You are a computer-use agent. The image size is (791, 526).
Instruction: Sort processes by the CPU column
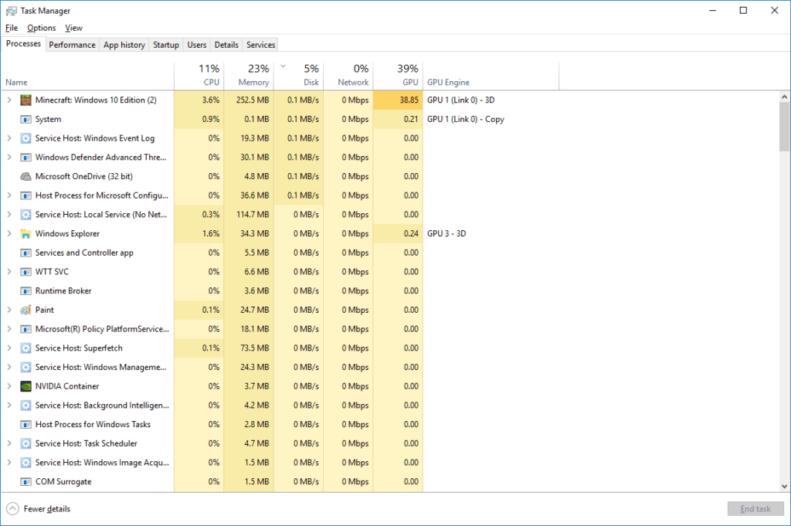coord(199,76)
